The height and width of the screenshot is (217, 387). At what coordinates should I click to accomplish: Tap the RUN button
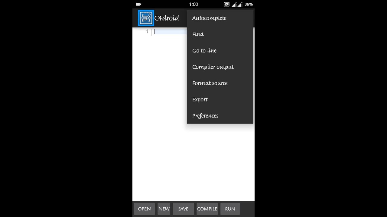(230, 209)
